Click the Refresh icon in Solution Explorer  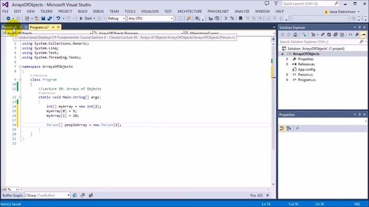329,34
